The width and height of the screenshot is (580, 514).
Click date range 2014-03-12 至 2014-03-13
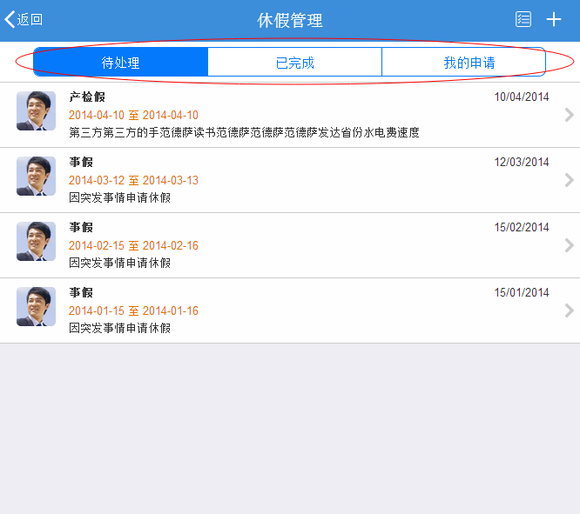click(133, 180)
